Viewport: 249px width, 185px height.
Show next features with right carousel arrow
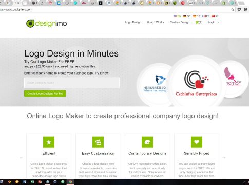224,157
